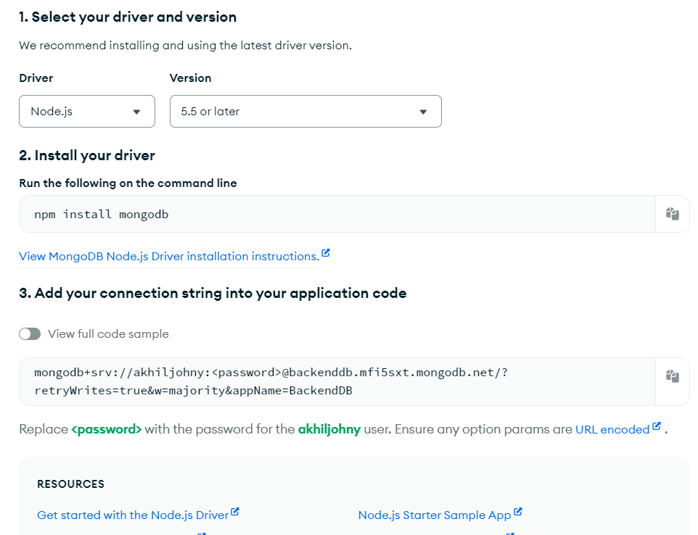The width and height of the screenshot is (698, 535).
Task: Click the npm install mongodb command text
Action: tap(102, 214)
